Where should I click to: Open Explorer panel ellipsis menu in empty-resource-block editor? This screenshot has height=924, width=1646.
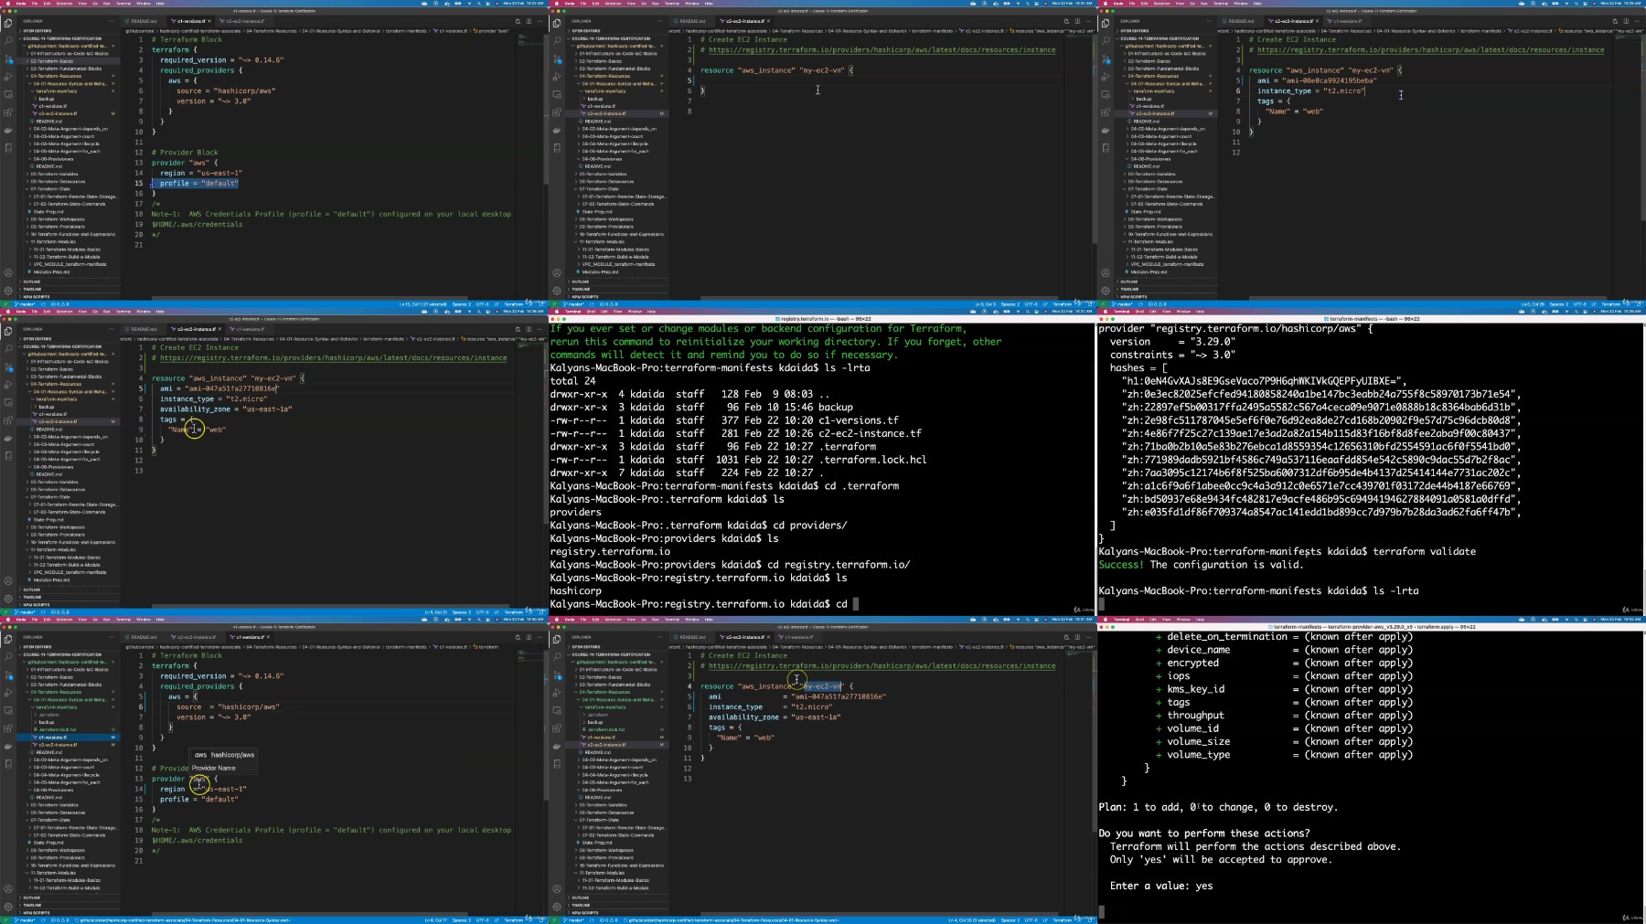coord(661,21)
